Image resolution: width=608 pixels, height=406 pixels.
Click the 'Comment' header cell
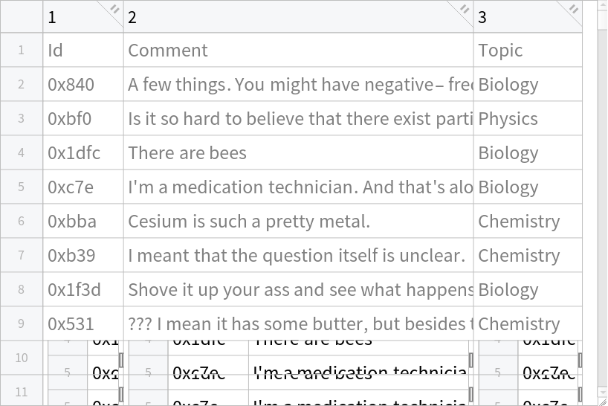298,51
